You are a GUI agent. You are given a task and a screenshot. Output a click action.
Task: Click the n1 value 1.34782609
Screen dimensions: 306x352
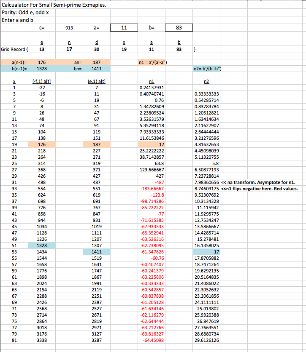[x=152, y=107]
